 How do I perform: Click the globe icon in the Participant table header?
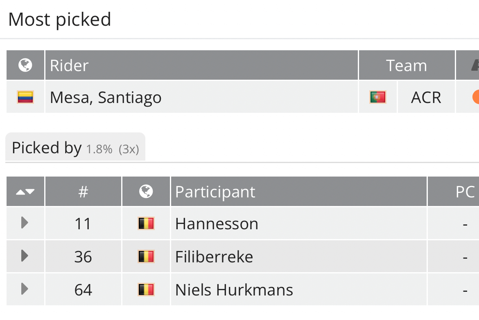tap(146, 191)
